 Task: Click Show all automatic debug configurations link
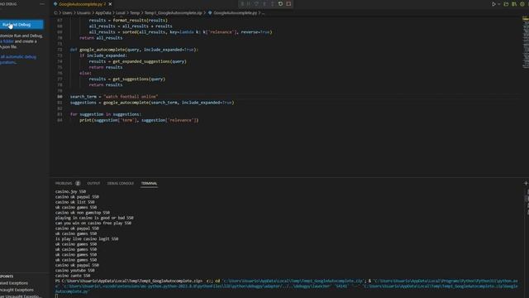pos(18,60)
